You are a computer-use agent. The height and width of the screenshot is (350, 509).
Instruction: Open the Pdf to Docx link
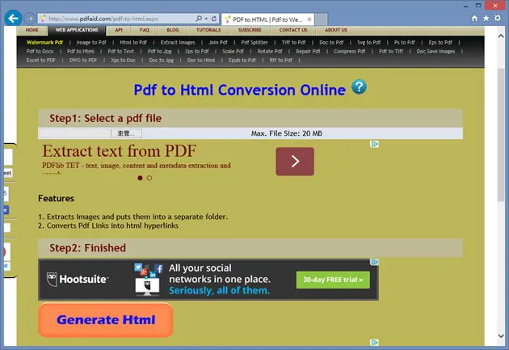click(40, 51)
